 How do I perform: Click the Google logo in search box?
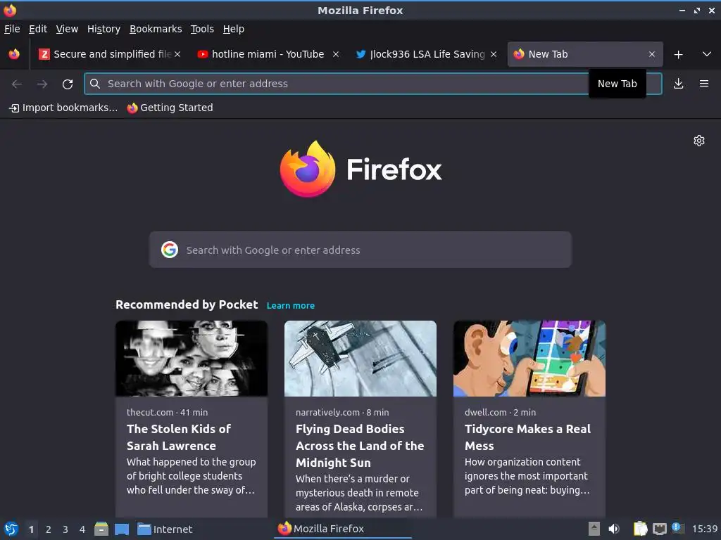pyautogui.click(x=170, y=250)
